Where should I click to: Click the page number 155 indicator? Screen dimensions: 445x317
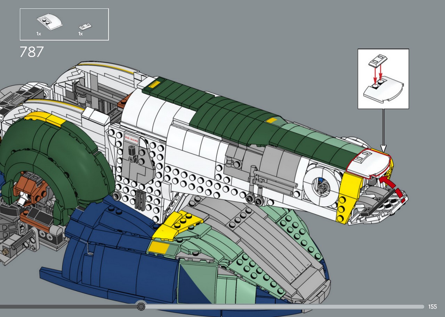click(432, 307)
